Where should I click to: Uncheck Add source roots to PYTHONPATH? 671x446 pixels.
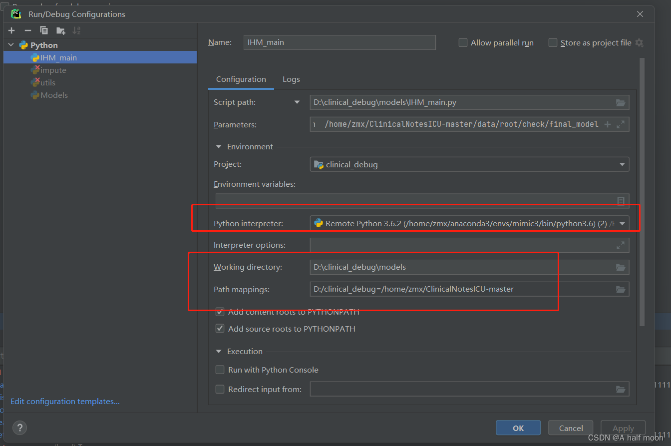[220, 329]
